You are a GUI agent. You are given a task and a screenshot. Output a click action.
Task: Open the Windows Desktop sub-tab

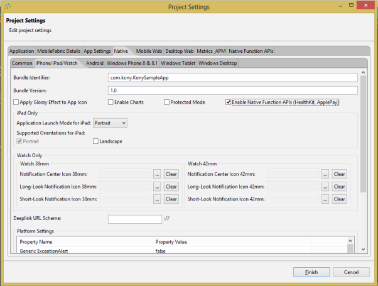pyautogui.click(x=217, y=63)
